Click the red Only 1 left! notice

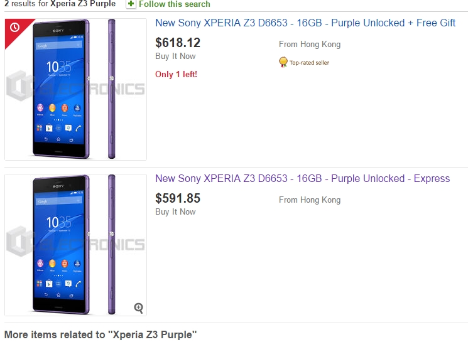[176, 74]
